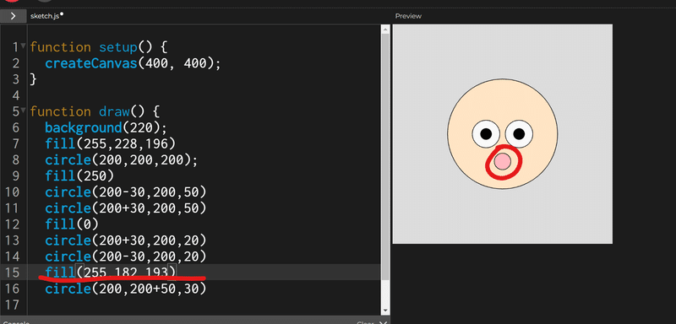Click the gray Stop button at top

pyautogui.click(x=45, y=1)
